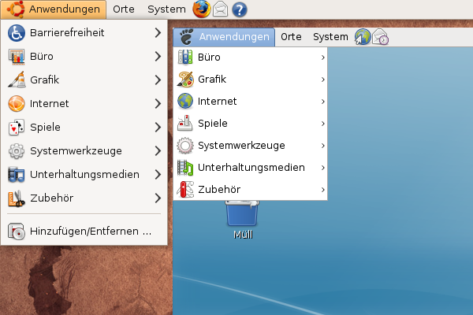473x315 pixels.
Task: Click the Hinzufügen/Entfernen package disc icon
Action: point(17,232)
